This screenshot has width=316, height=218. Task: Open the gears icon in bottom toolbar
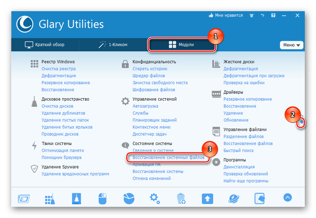point(155,198)
